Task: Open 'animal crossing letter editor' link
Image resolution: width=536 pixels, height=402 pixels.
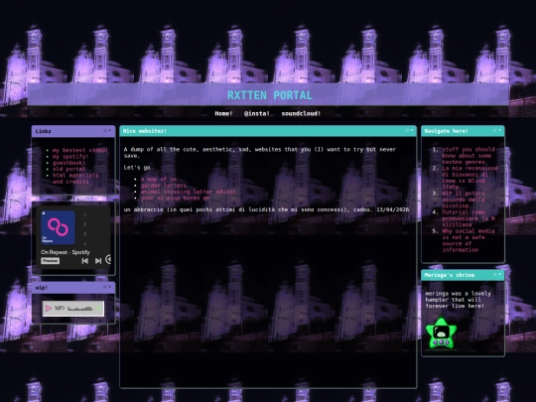Action: point(188,192)
